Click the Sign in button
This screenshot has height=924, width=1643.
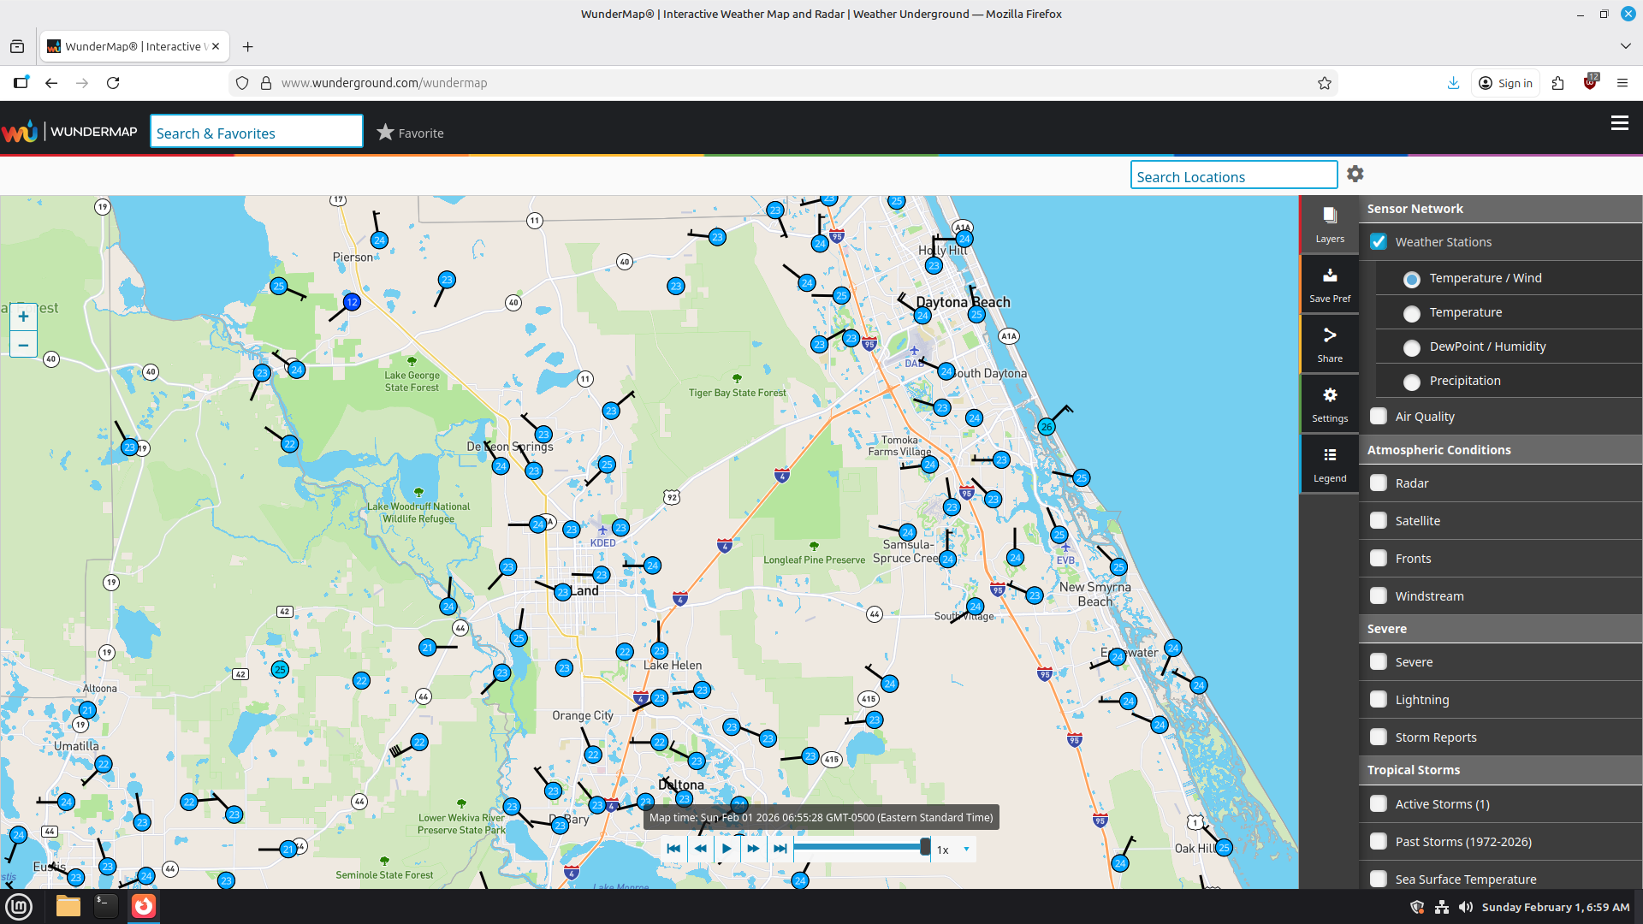[x=1505, y=83]
